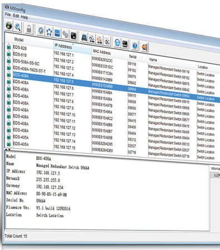Click IP address 192.168.127.1
220x250 pixels.
pos(63,54)
